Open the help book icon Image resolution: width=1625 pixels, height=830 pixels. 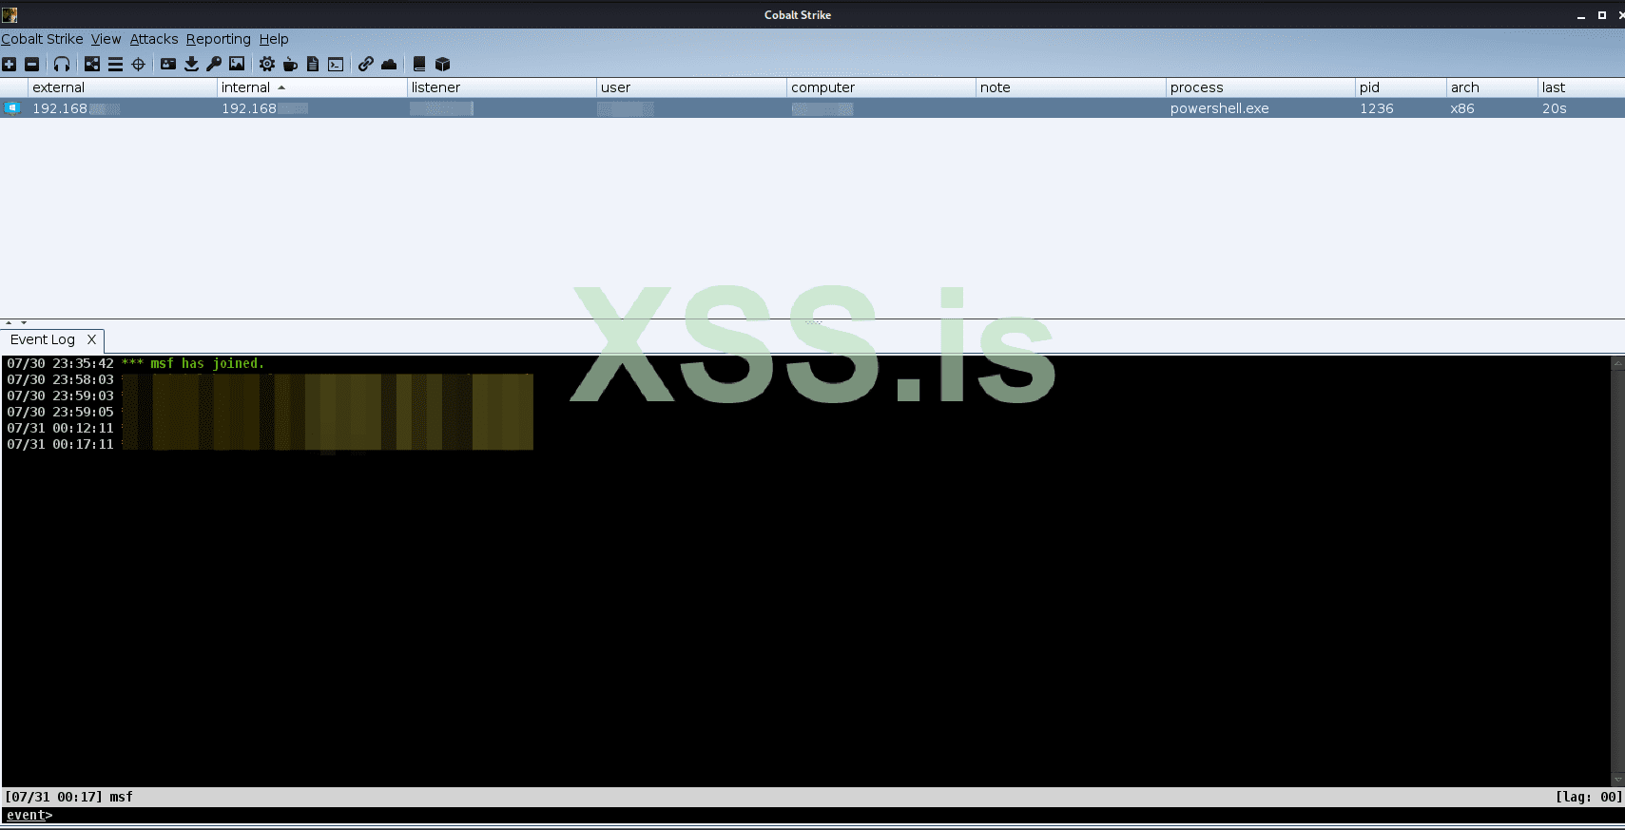coord(419,64)
